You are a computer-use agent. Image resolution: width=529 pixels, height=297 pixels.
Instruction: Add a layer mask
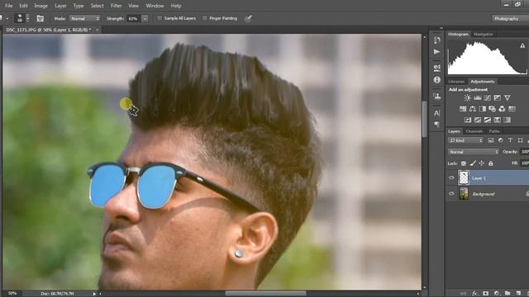point(485,294)
